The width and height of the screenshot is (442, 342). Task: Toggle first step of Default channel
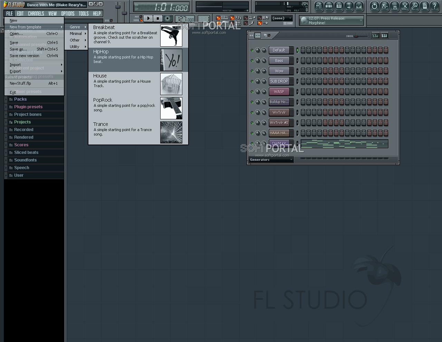(x=303, y=50)
